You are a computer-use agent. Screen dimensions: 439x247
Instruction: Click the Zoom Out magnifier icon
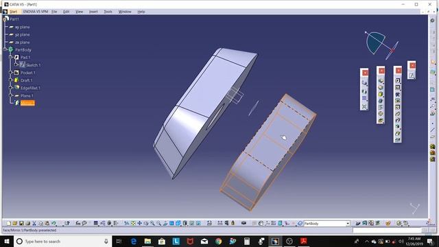click(x=158, y=223)
